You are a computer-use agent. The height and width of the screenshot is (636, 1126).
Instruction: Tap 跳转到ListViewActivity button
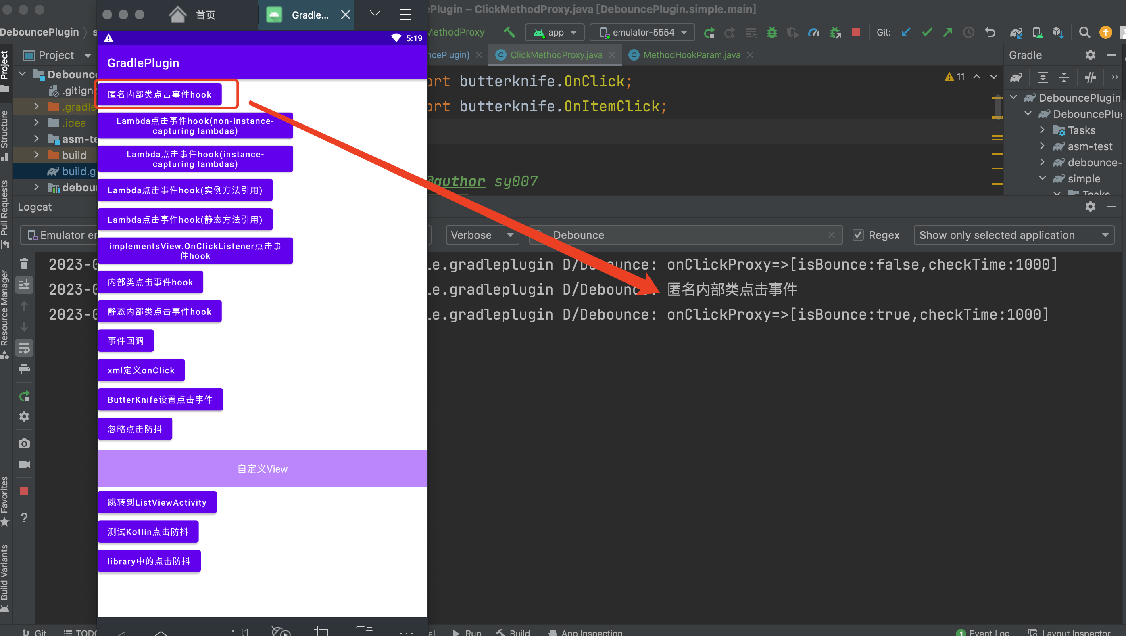pos(157,502)
